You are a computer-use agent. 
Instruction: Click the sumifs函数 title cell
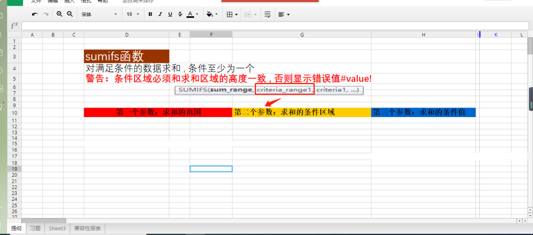[x=127, y=56]
